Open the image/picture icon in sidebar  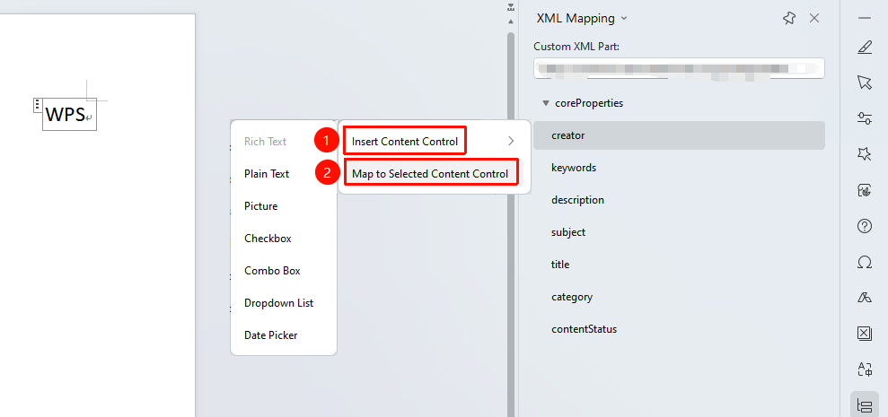865,190
